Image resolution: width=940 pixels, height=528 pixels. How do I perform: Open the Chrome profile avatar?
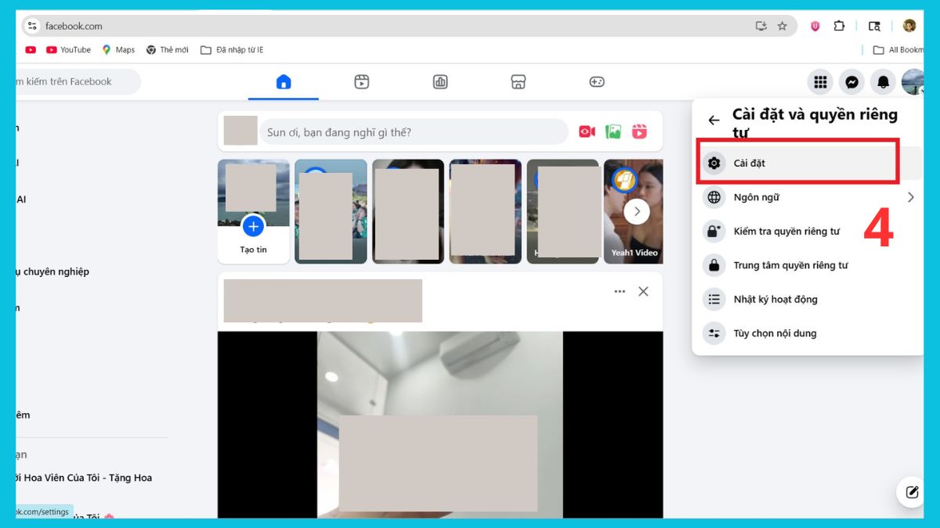[909, 26]
